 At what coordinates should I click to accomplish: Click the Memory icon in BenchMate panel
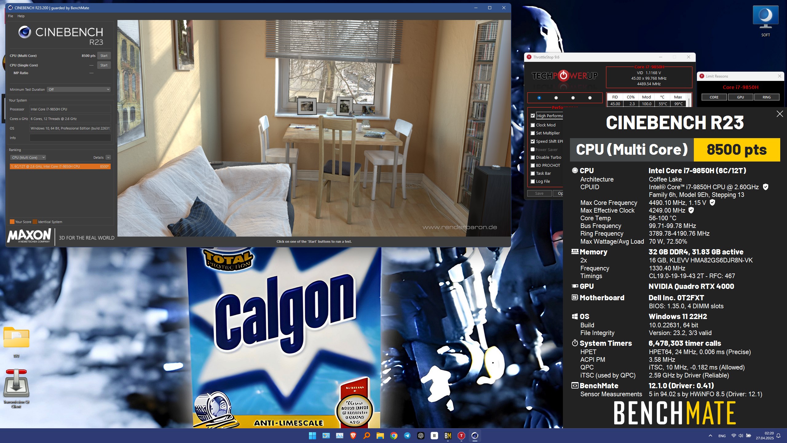[575, 252]
